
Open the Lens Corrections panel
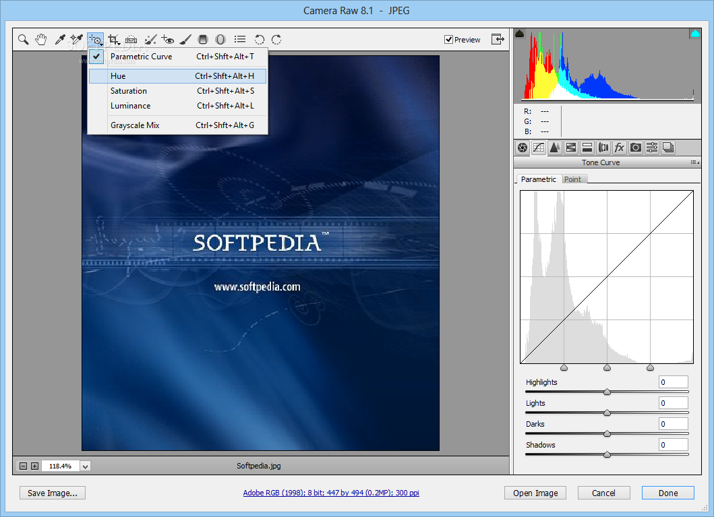tap(603, 148)
